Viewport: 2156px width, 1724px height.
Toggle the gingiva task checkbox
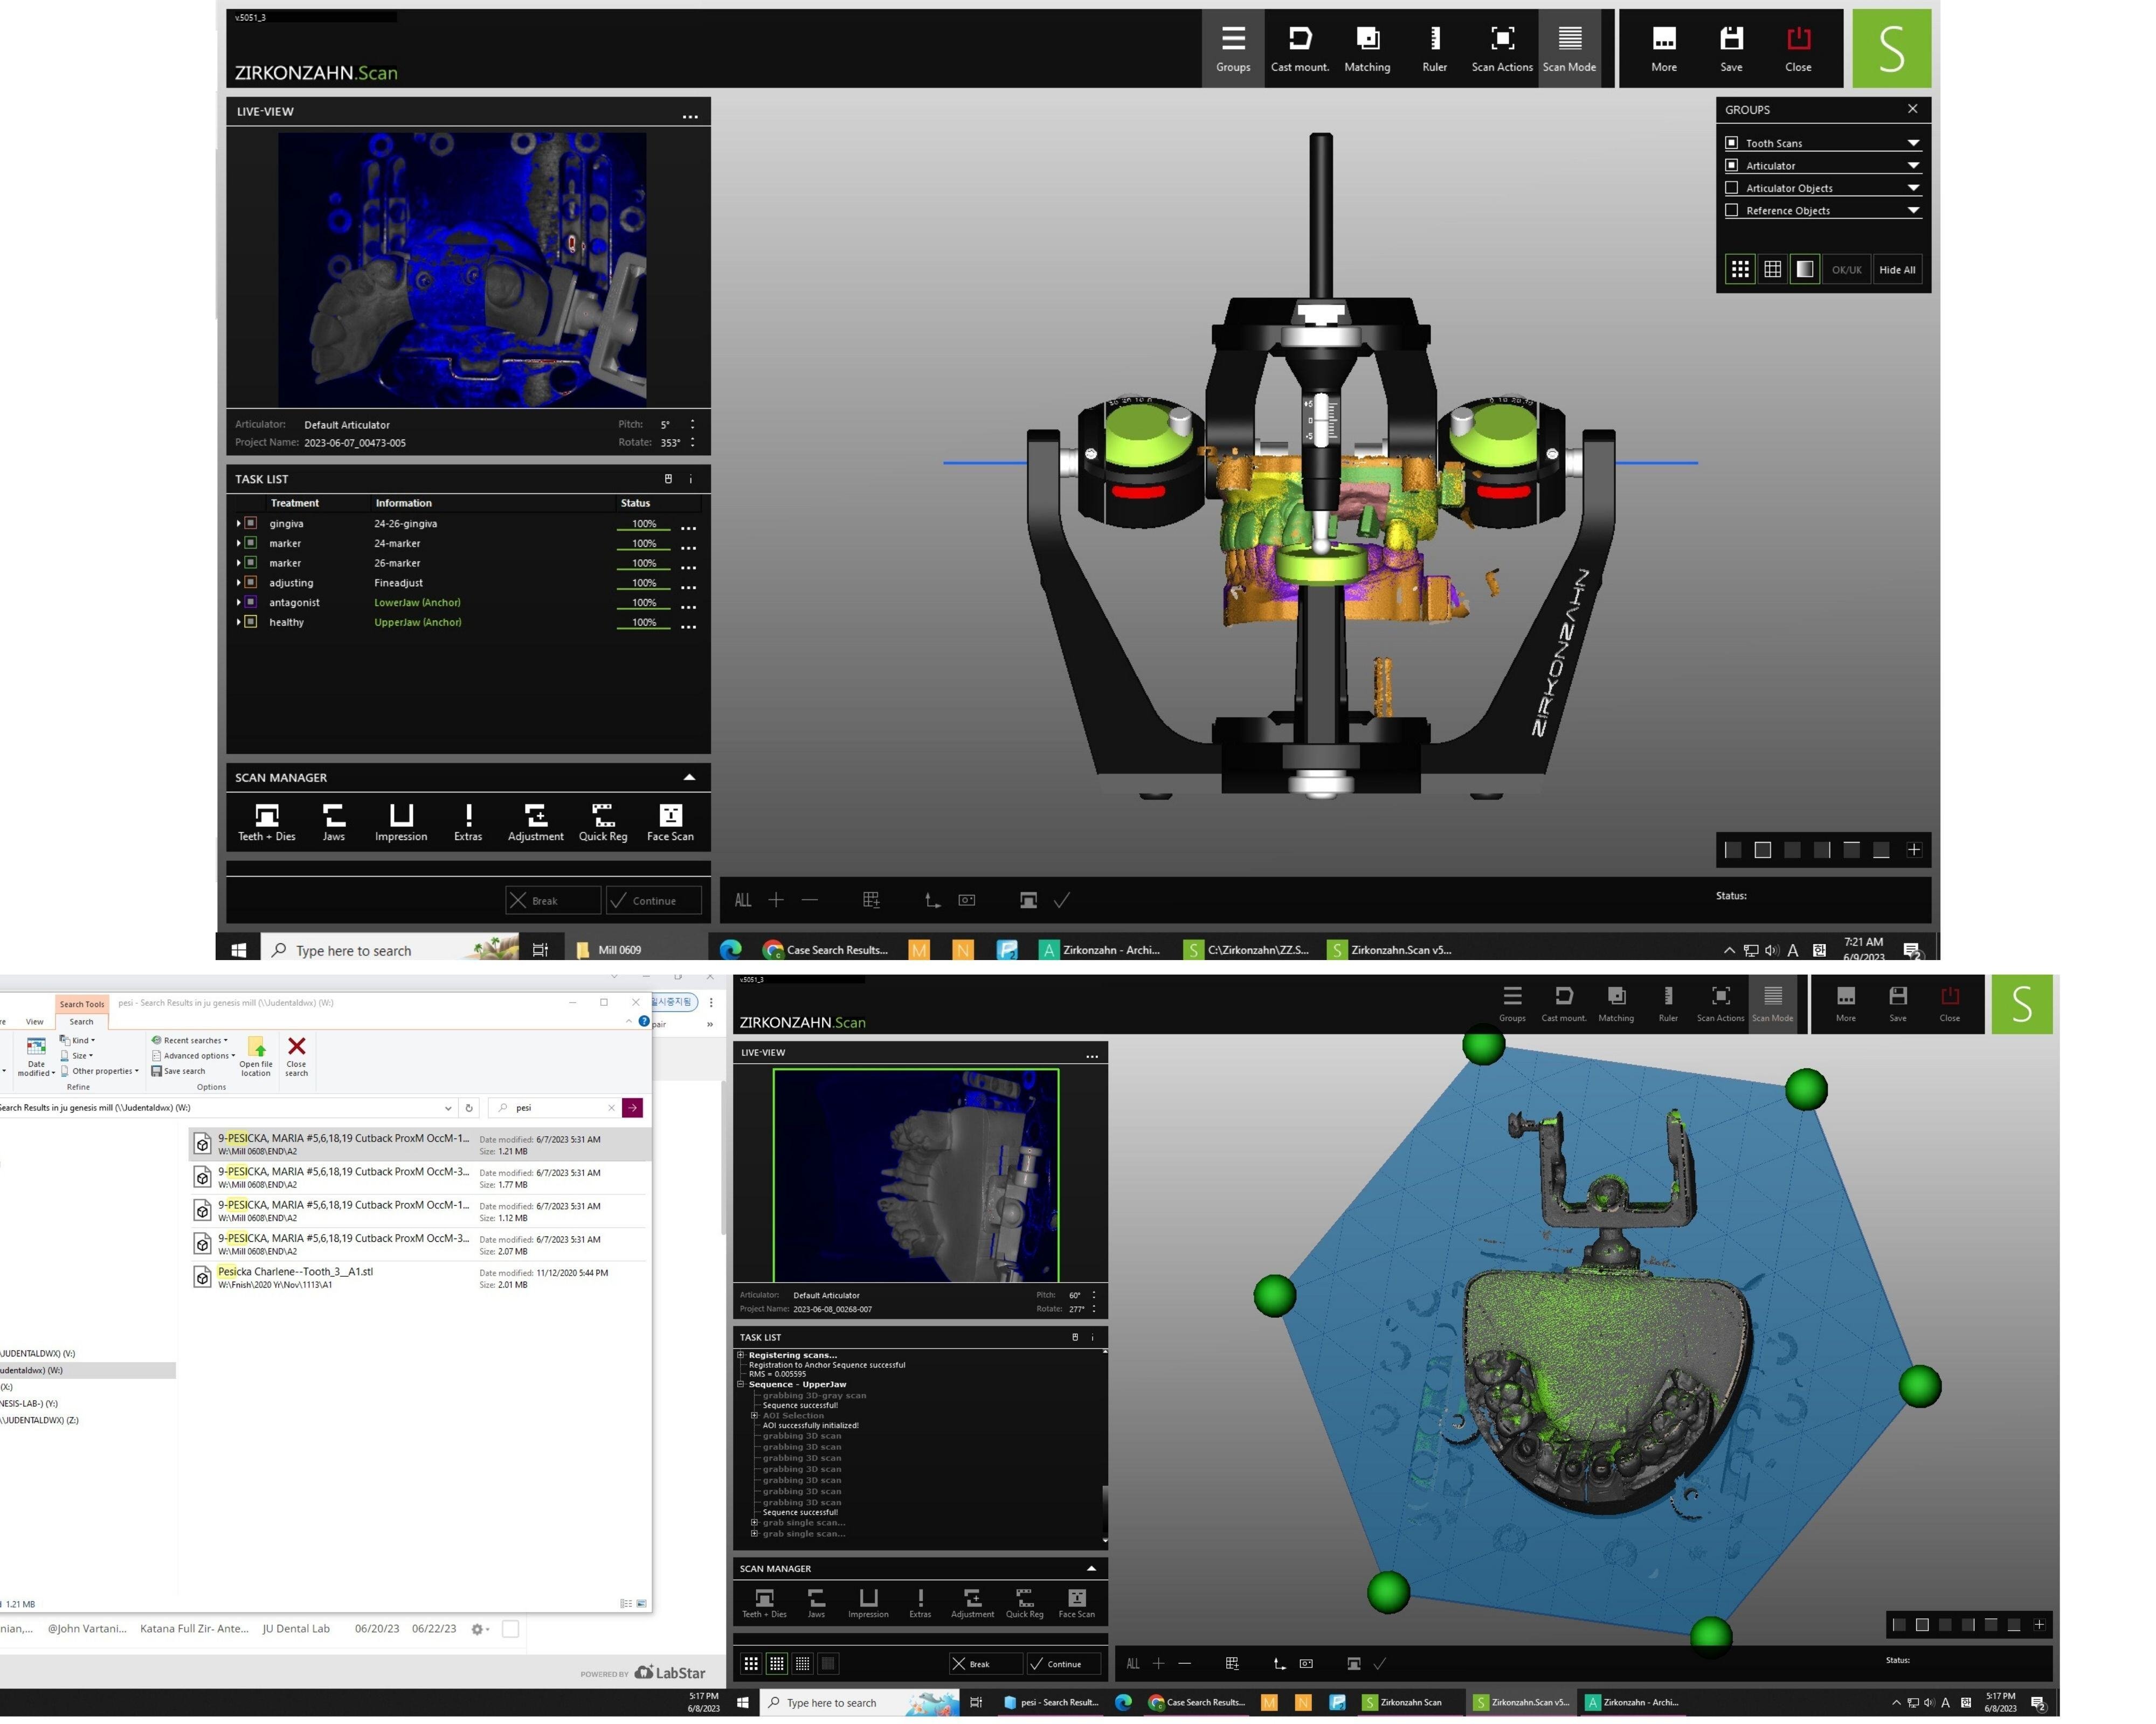(x=251, y=523)
